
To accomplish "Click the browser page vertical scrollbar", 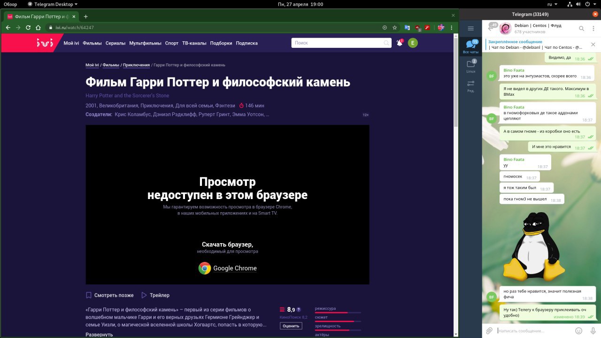I will (456, 82).
